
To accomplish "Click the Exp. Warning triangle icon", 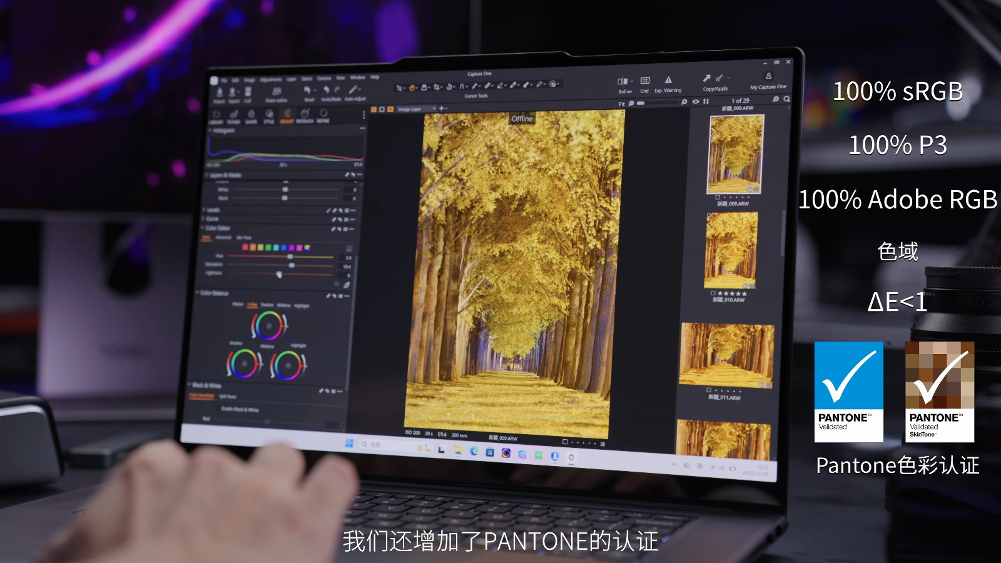I will coord(668,80).
